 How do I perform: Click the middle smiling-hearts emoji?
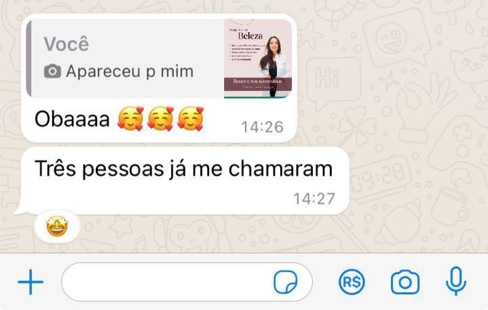(x=161, y=118)
